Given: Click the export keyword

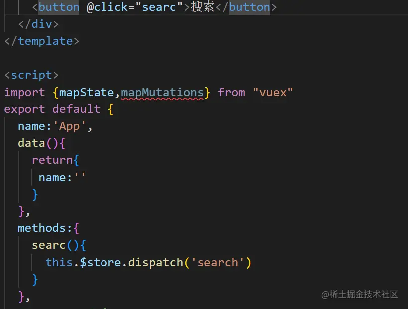Looking at the screenshot, I should (24, 109).
